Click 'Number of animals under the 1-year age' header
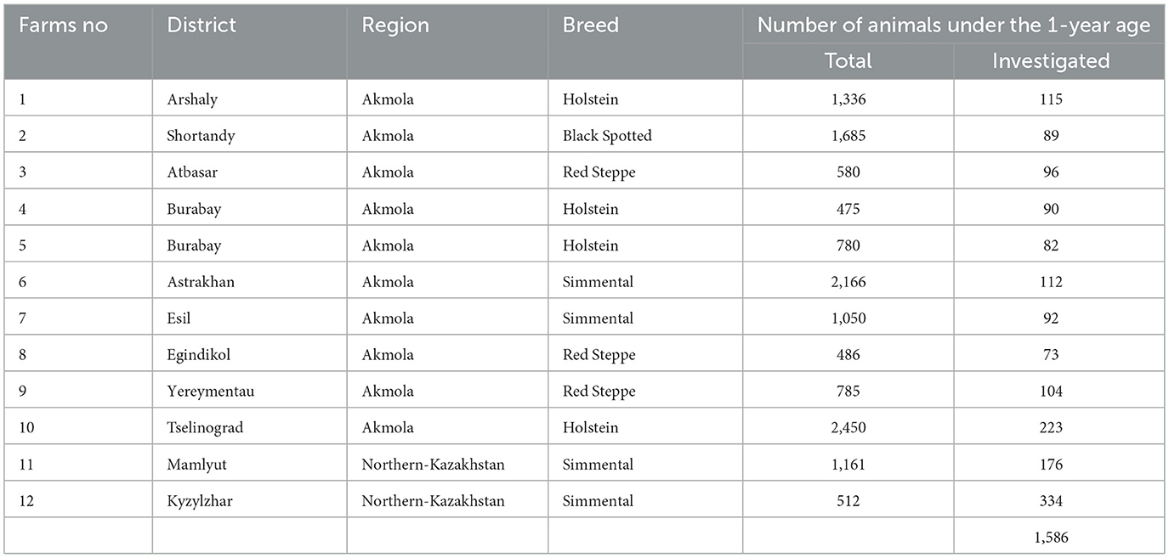Viewport: 1169px width, 558px height. click(x=953, y=25)
